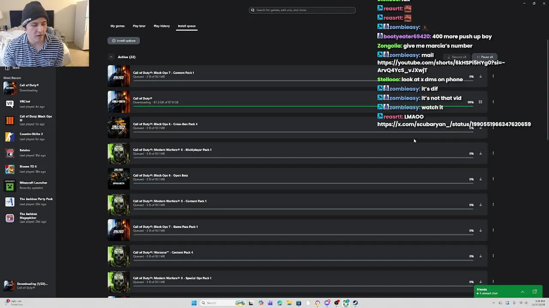The height and width of the screenshot is (308, 549).
Task: Click the Pause all button
Action: click(485, 57)
